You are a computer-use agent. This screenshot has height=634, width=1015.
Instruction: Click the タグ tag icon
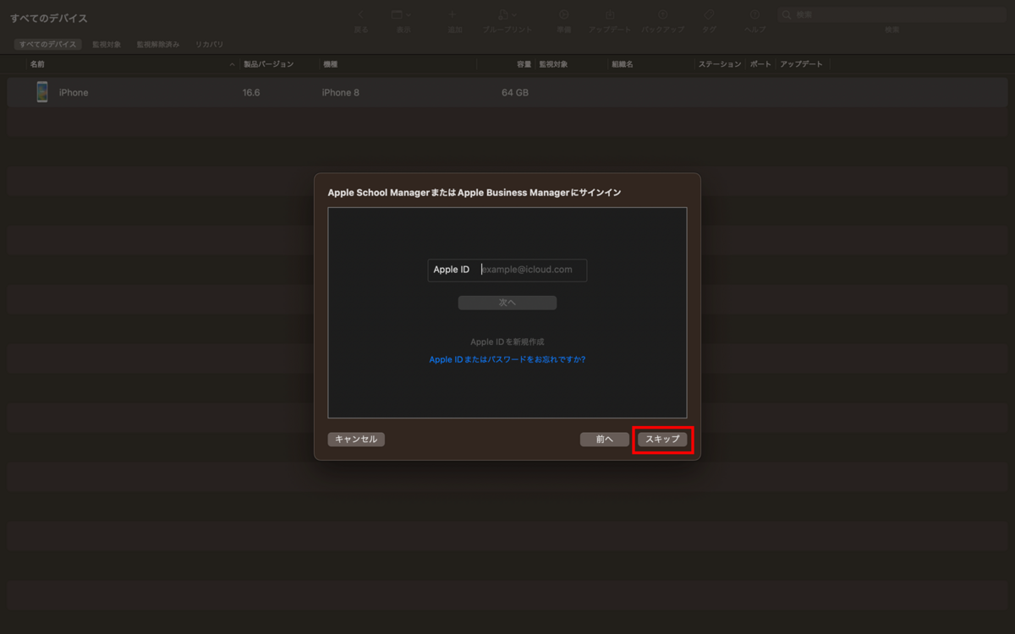pyautogui.click(x=709, y=15)
